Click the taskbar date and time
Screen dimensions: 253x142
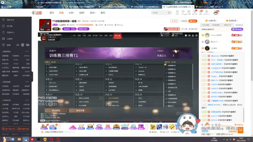pos(241,139)
